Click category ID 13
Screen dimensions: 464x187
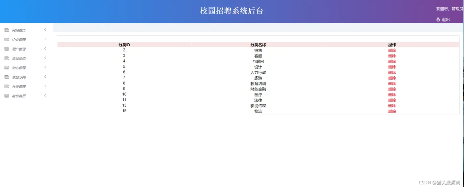[124, 105]
